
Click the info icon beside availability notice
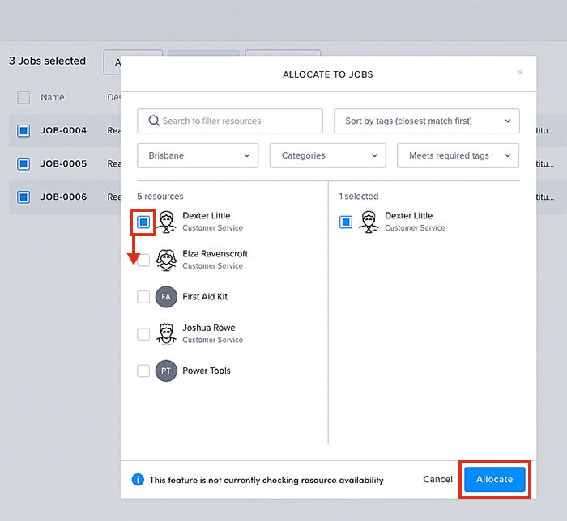point(138,480)
